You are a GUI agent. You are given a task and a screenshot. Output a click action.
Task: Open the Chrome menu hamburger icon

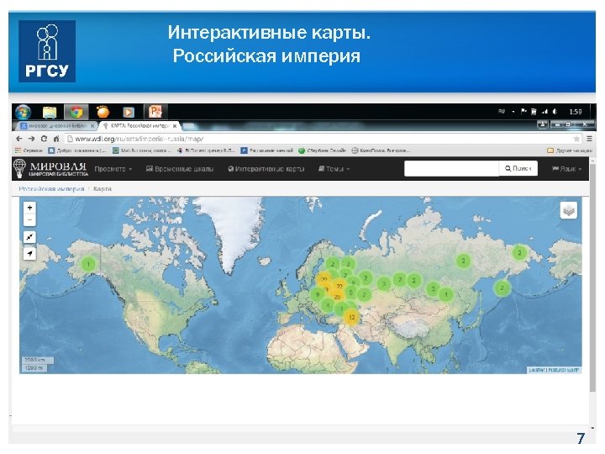[590, 139]
